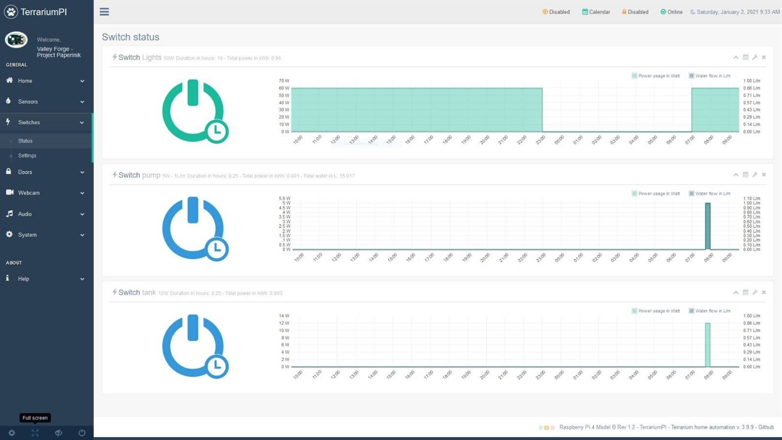The width and height of the screenshot is (782, 440).
Task: Toggle the pump power switch
Action: pyautogui.click(x=195, y=229)
